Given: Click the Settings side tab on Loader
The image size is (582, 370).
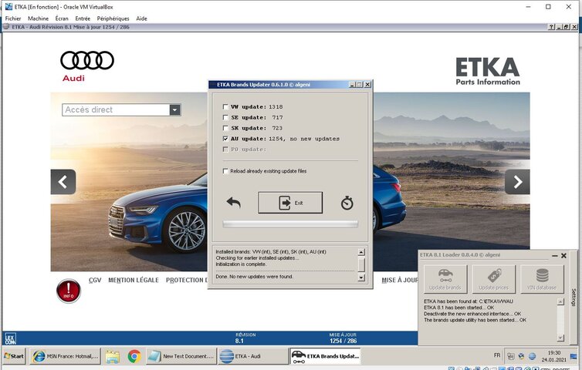Looking at the screenshot, I should tap(574, 298).
